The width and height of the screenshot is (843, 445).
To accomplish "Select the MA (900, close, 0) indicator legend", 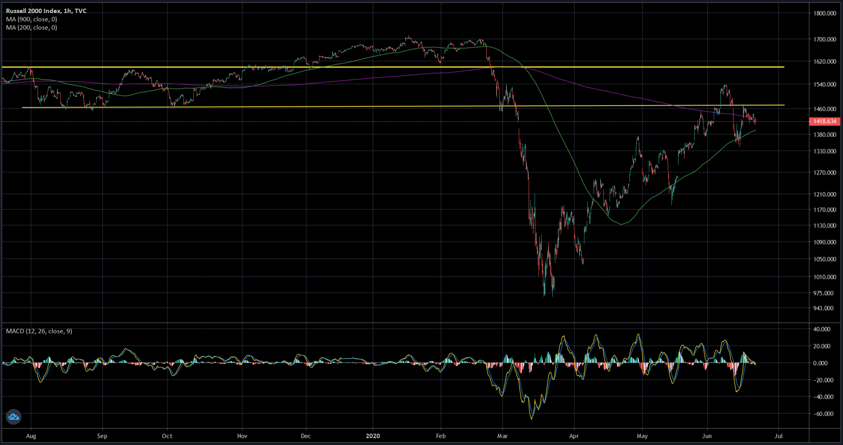I will pos(32,19).
